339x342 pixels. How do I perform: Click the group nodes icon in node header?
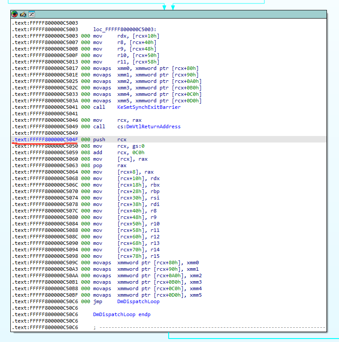[31, 14]
